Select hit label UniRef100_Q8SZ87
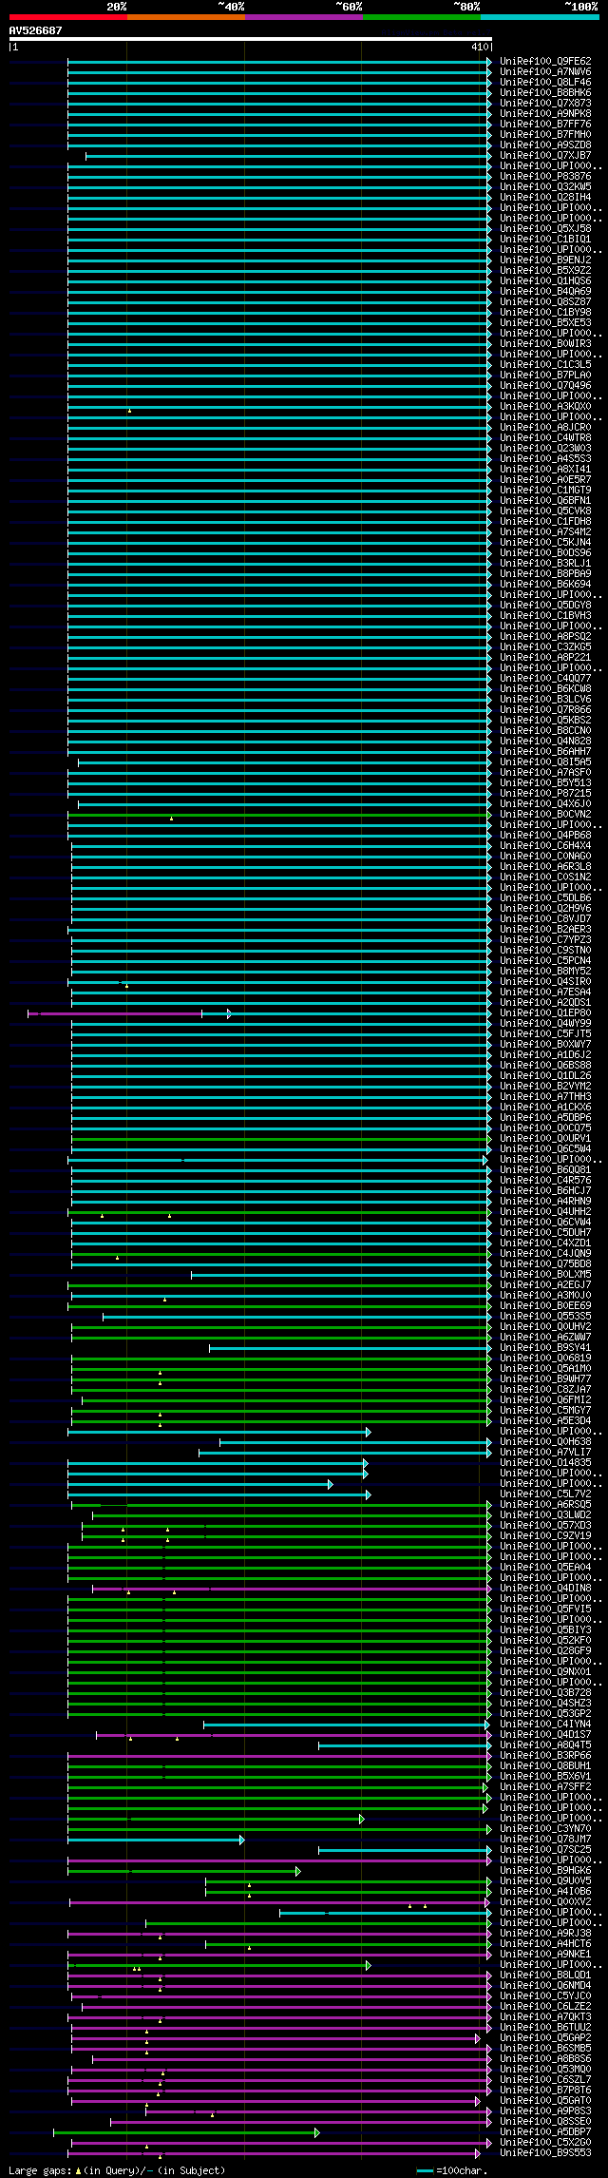 pos(545,302)
